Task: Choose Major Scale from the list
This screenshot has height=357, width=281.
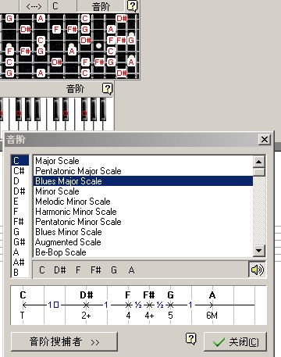Action: tap(143, 161)
